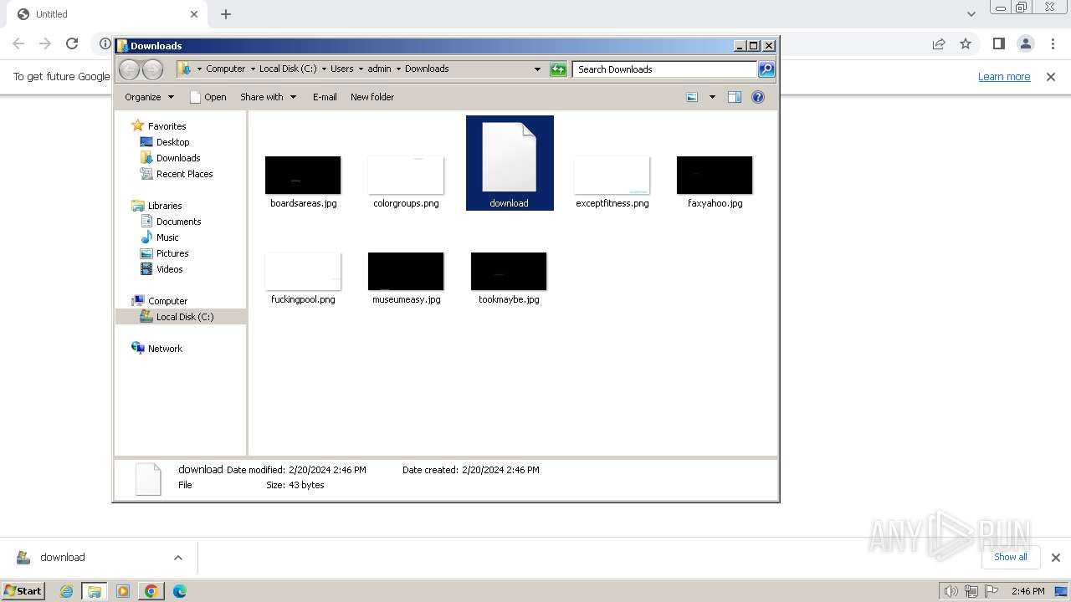Open the Learn more link
Viewport: 1071px width, 602px height.
pyautogui.click(x=1004, y=77)
